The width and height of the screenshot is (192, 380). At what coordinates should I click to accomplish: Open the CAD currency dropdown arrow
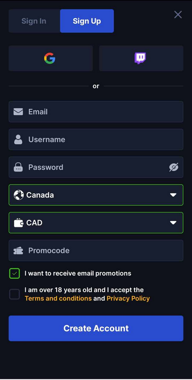(x=173, y=223)
